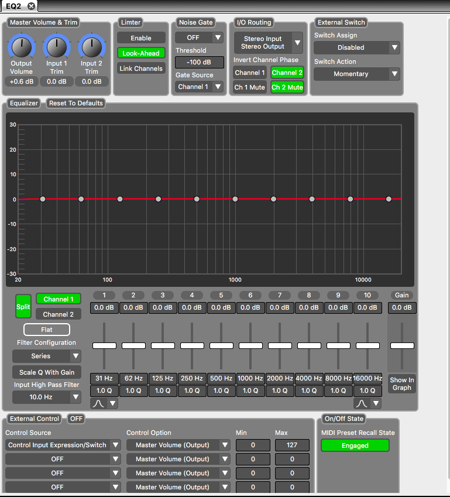
Task: Invert phase of Channel 1
Action: 250,73
